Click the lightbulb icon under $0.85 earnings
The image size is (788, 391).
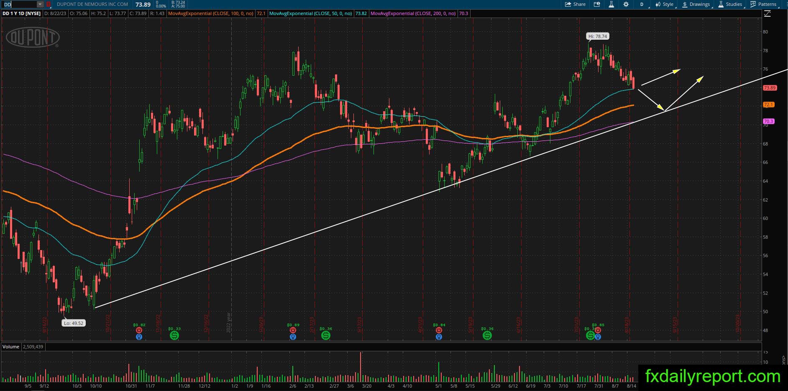(598, 337)
